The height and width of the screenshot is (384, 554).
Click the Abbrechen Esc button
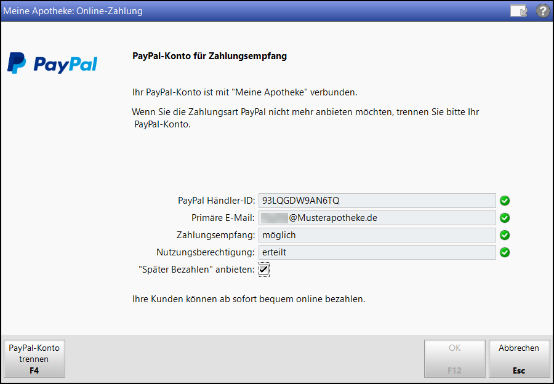tap(519, 359)
